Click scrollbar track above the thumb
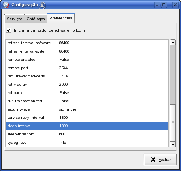This screenshot has height=171, width=181. click(x=173, y=75)
